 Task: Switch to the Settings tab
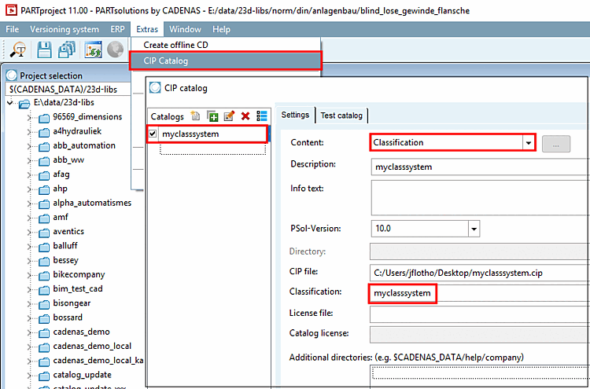(295, 115)
